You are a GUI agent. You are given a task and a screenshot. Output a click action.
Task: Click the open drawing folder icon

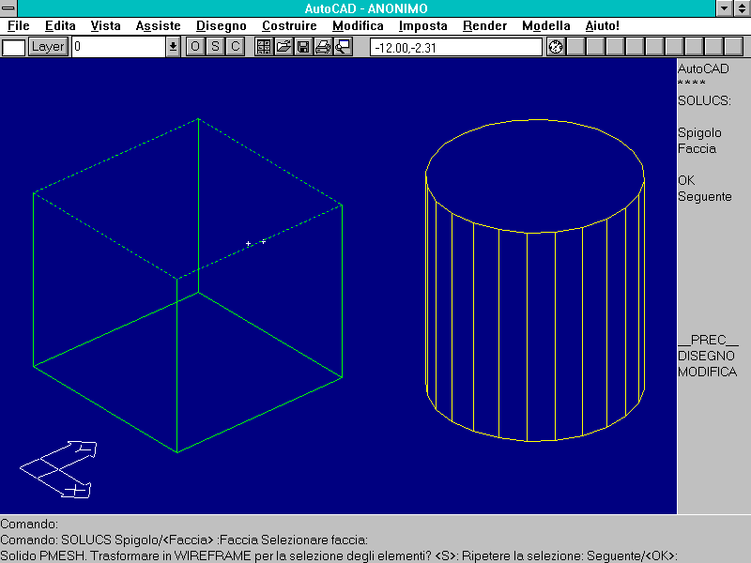[284, 47]
